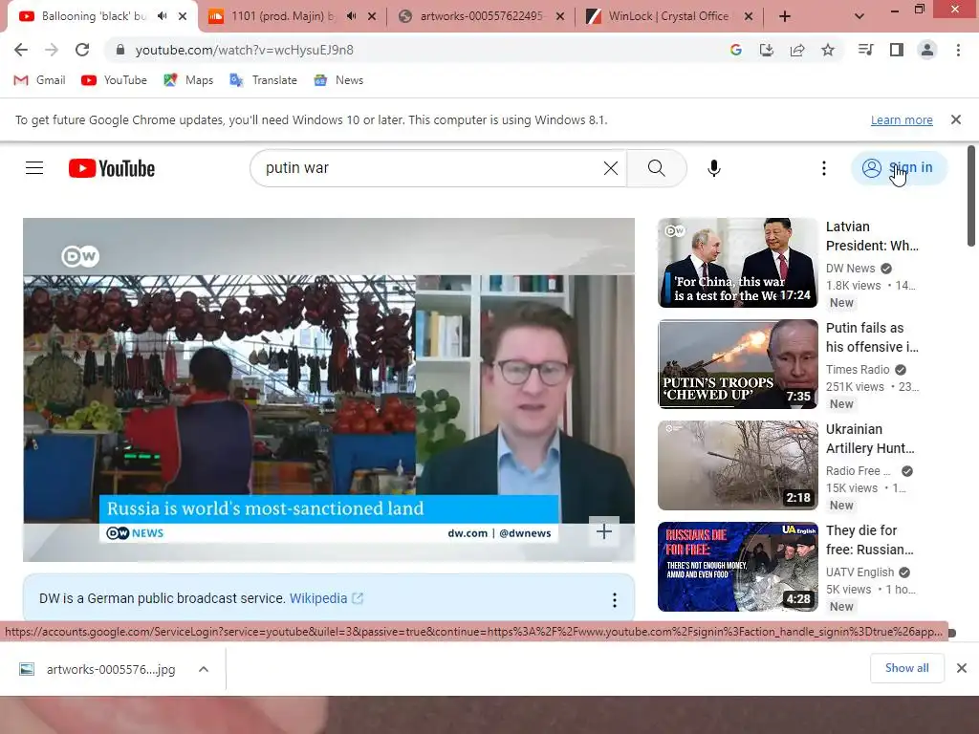Click Show all downloads
The width and height of the screenshot is (979, 734).
tap(906, 668)
